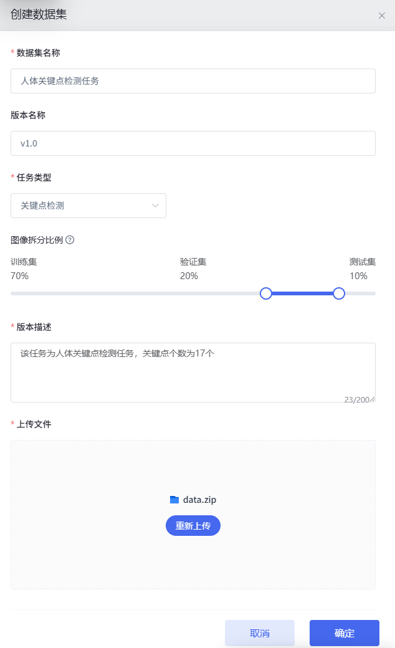This screenshot has width=395, height=648.
Task: Close the 创建数据集 dialog with X icon
Action: (x=382, y=16)
